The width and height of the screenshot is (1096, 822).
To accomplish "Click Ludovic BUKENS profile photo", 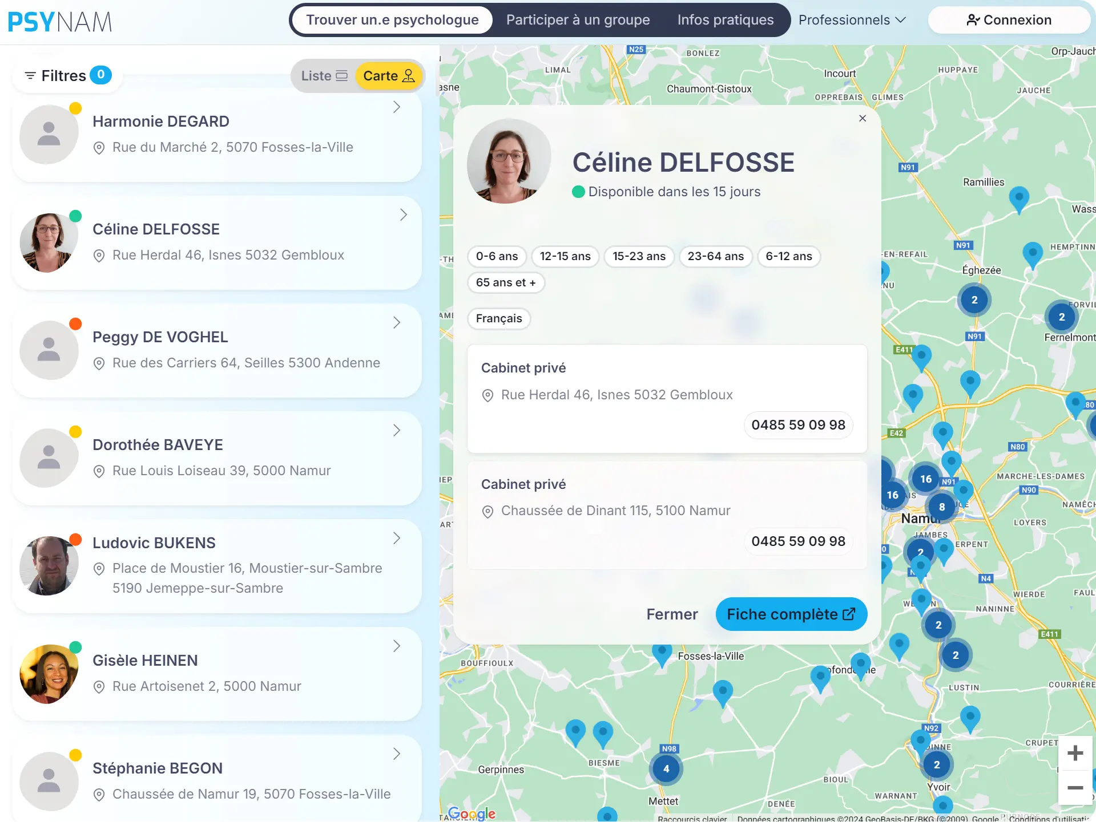I will 49,565.
